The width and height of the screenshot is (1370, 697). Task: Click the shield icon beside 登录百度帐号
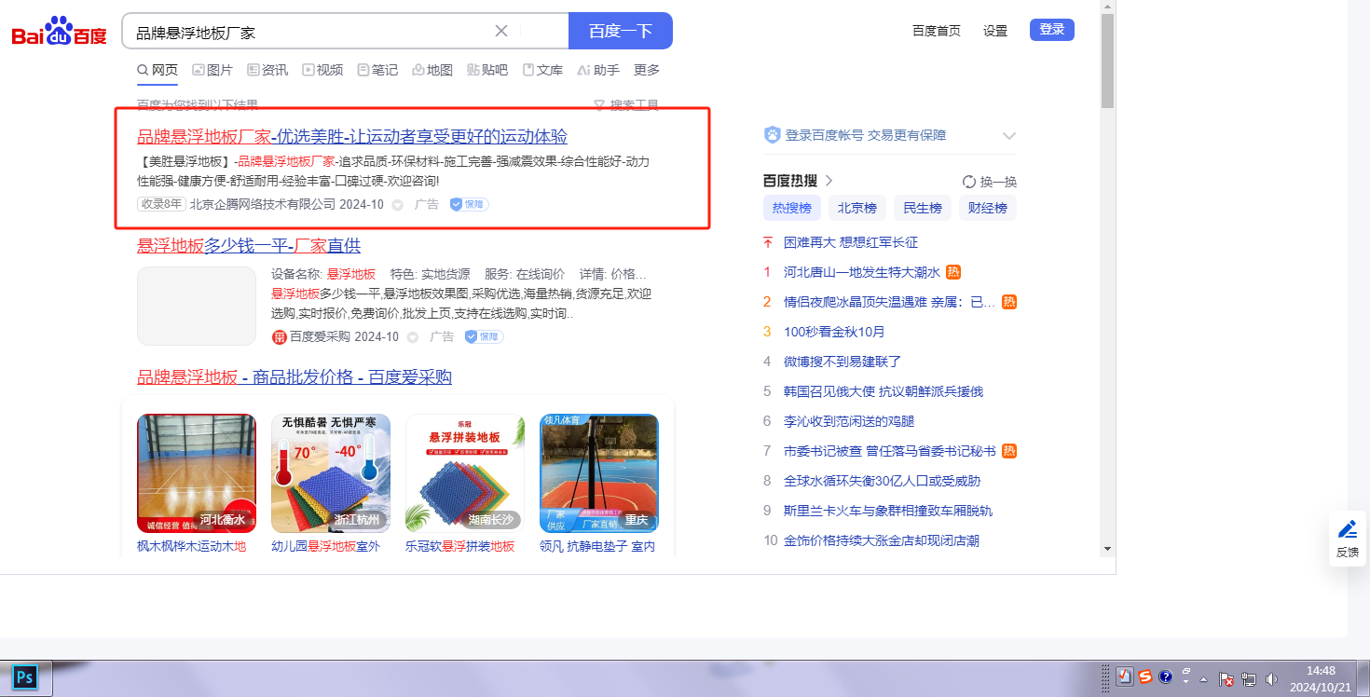(x=772, y=135)
